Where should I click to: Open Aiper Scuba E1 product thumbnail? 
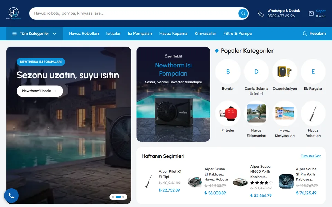(x=194, y=181)
